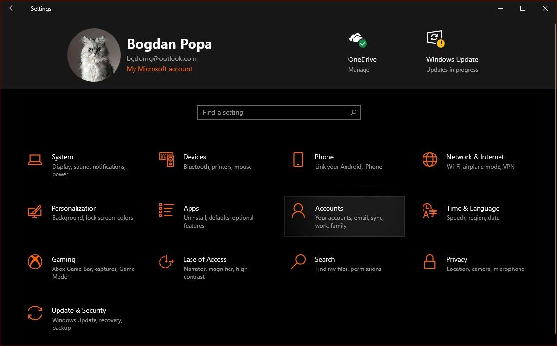Screen dimensions: 557x346
Task: Open Apps via the list icon
Action: coord(166,211)
